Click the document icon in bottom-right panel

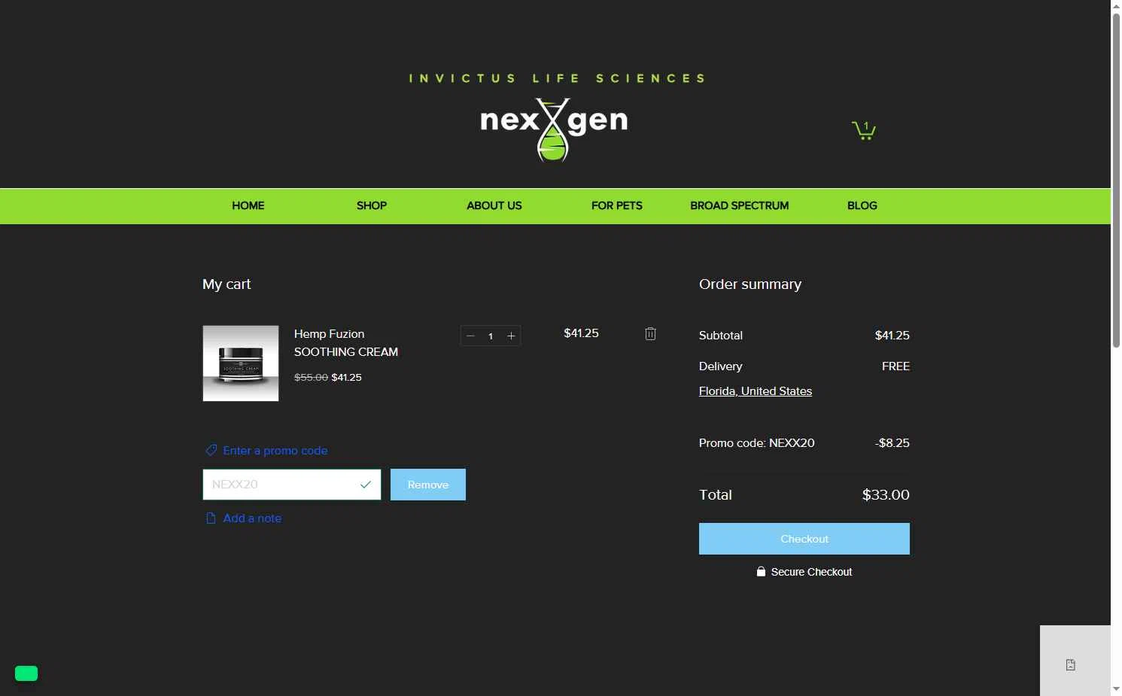click(1070, 664)
